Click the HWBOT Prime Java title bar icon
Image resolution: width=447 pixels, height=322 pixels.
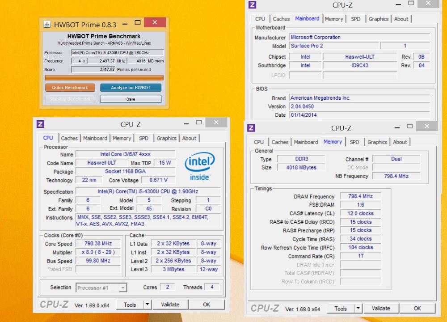pyautogui.click(x=47, y=24)
